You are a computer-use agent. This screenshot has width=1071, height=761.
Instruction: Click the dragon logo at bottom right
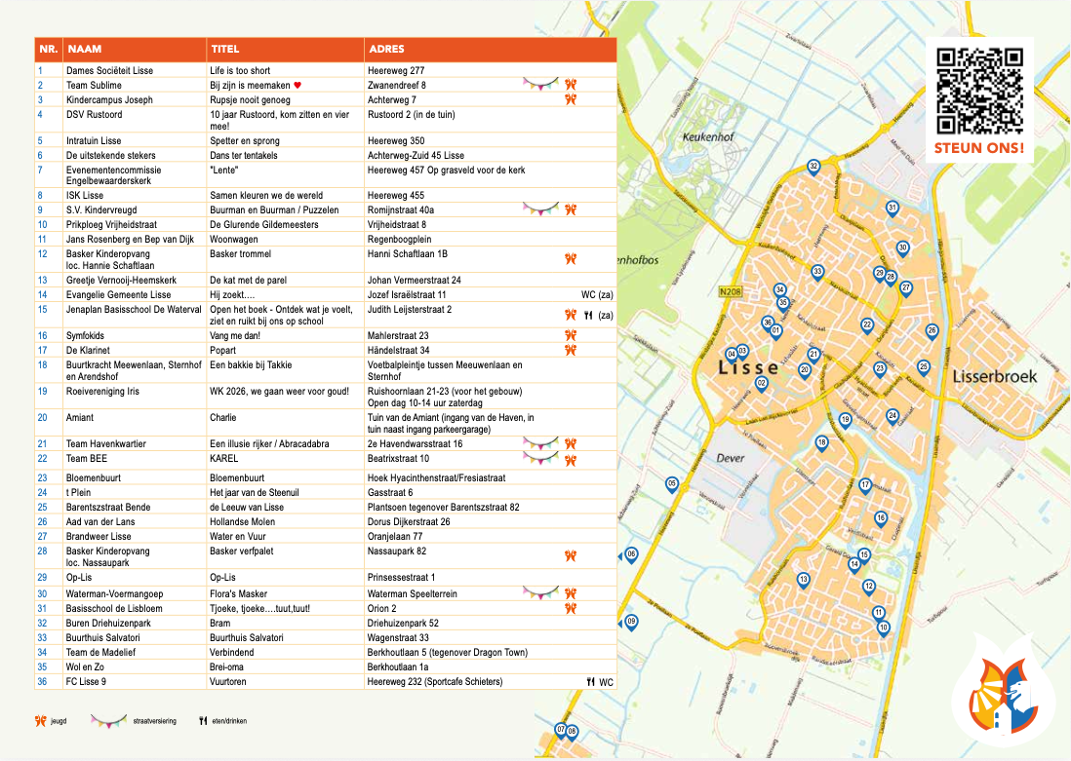pos(1004,696)
